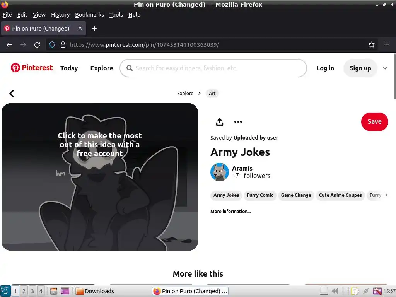
Task: Bookmark this page with the star
Action: (x=371, y=45)
